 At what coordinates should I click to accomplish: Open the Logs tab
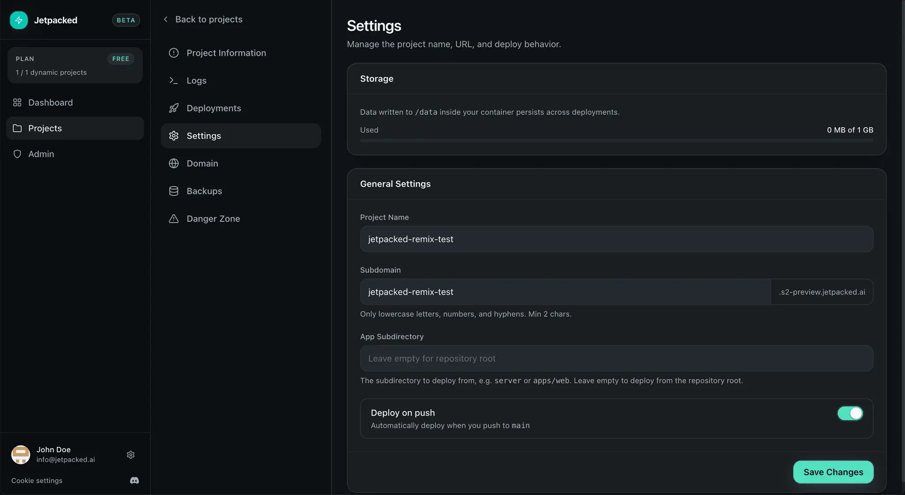(x=241, y=80)
